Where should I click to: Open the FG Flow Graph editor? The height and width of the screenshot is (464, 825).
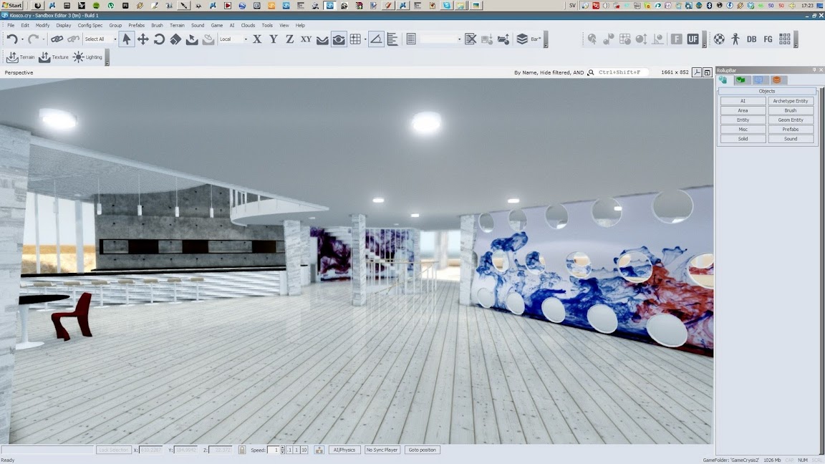pos(768,39)
